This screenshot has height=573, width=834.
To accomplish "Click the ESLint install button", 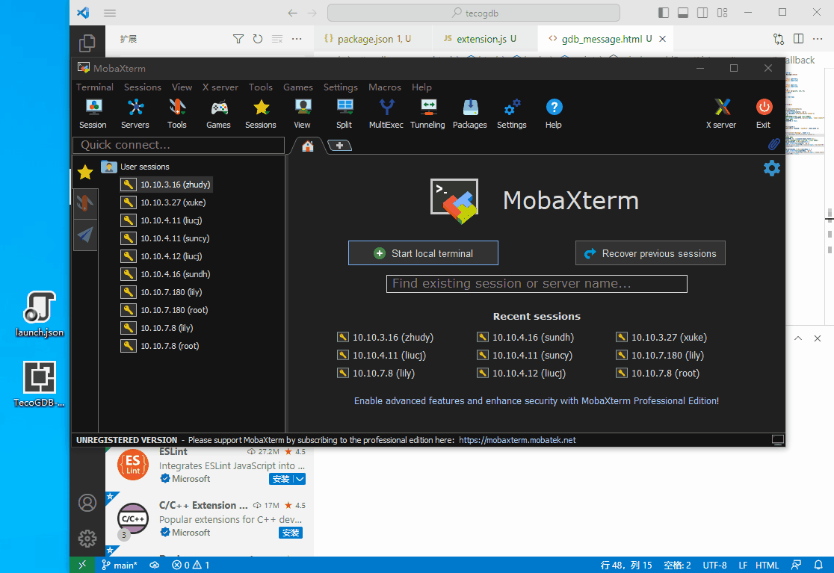I will 282,479.
